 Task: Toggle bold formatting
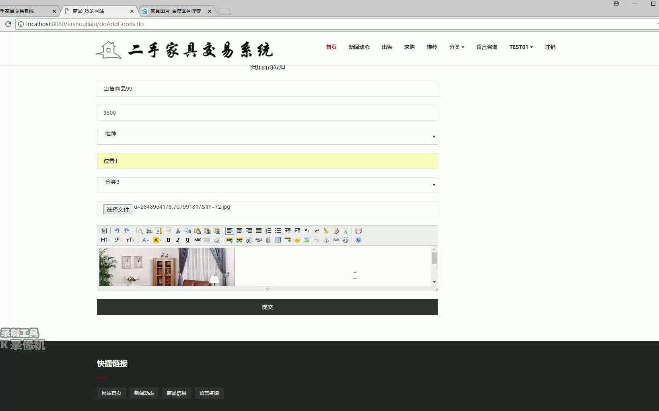click(169, 240)
